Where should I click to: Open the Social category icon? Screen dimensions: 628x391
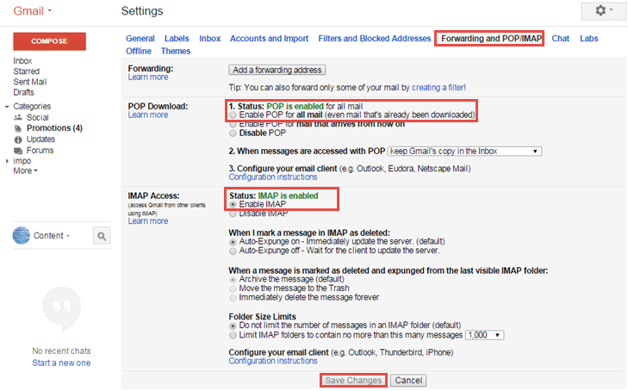click(x=18, y=118)
